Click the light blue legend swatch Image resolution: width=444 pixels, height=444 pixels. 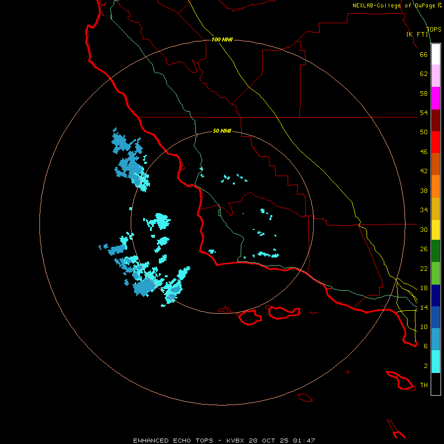[x=436, y=339]
